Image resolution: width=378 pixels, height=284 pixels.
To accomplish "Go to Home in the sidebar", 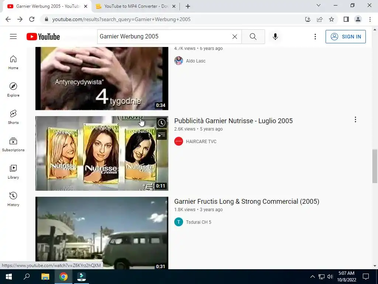I will [x=13, y=62].
